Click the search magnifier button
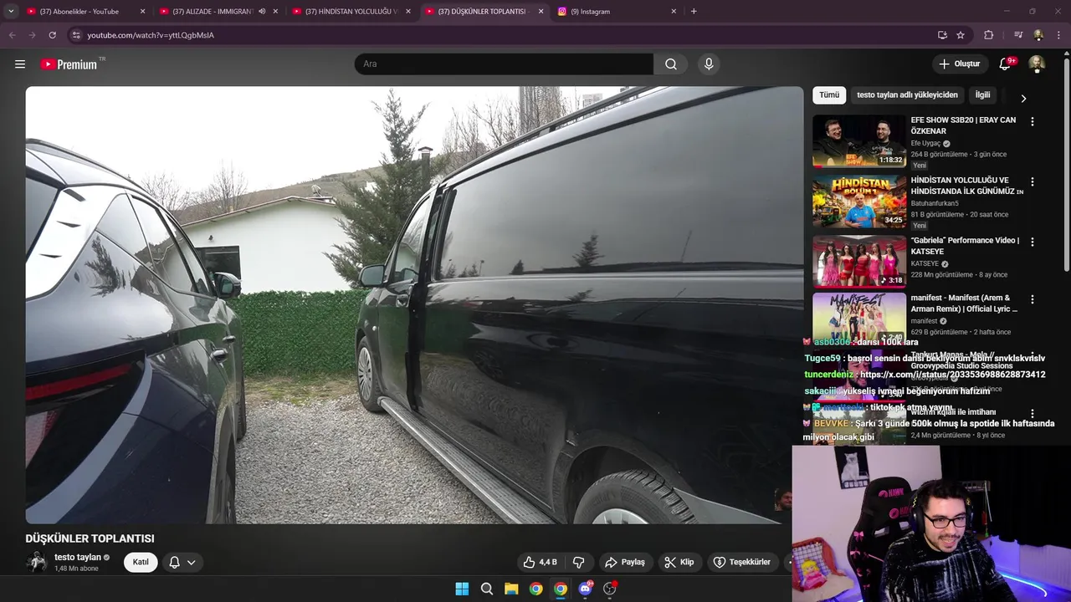This screenshot has height=602, width=1071. 671,64
